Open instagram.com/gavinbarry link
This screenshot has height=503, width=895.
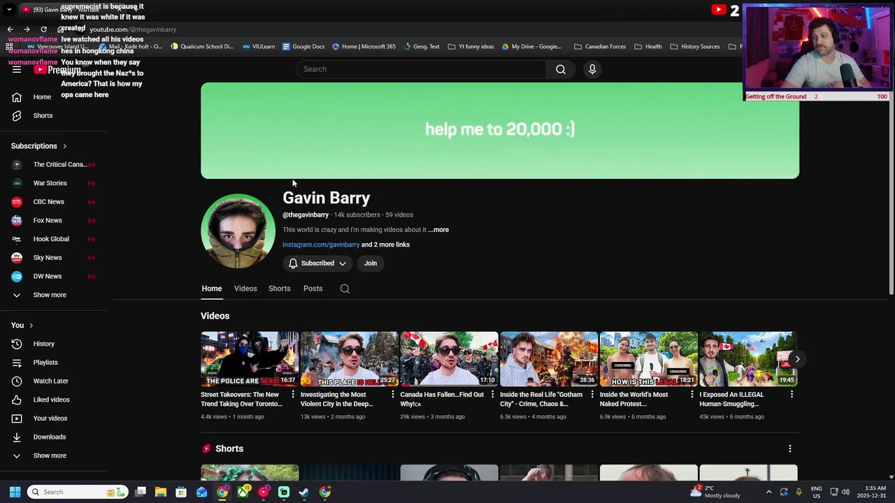pyautogui.click(x=321, y=245)
